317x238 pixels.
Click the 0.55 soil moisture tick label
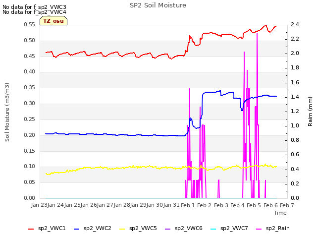pos(30,25)
